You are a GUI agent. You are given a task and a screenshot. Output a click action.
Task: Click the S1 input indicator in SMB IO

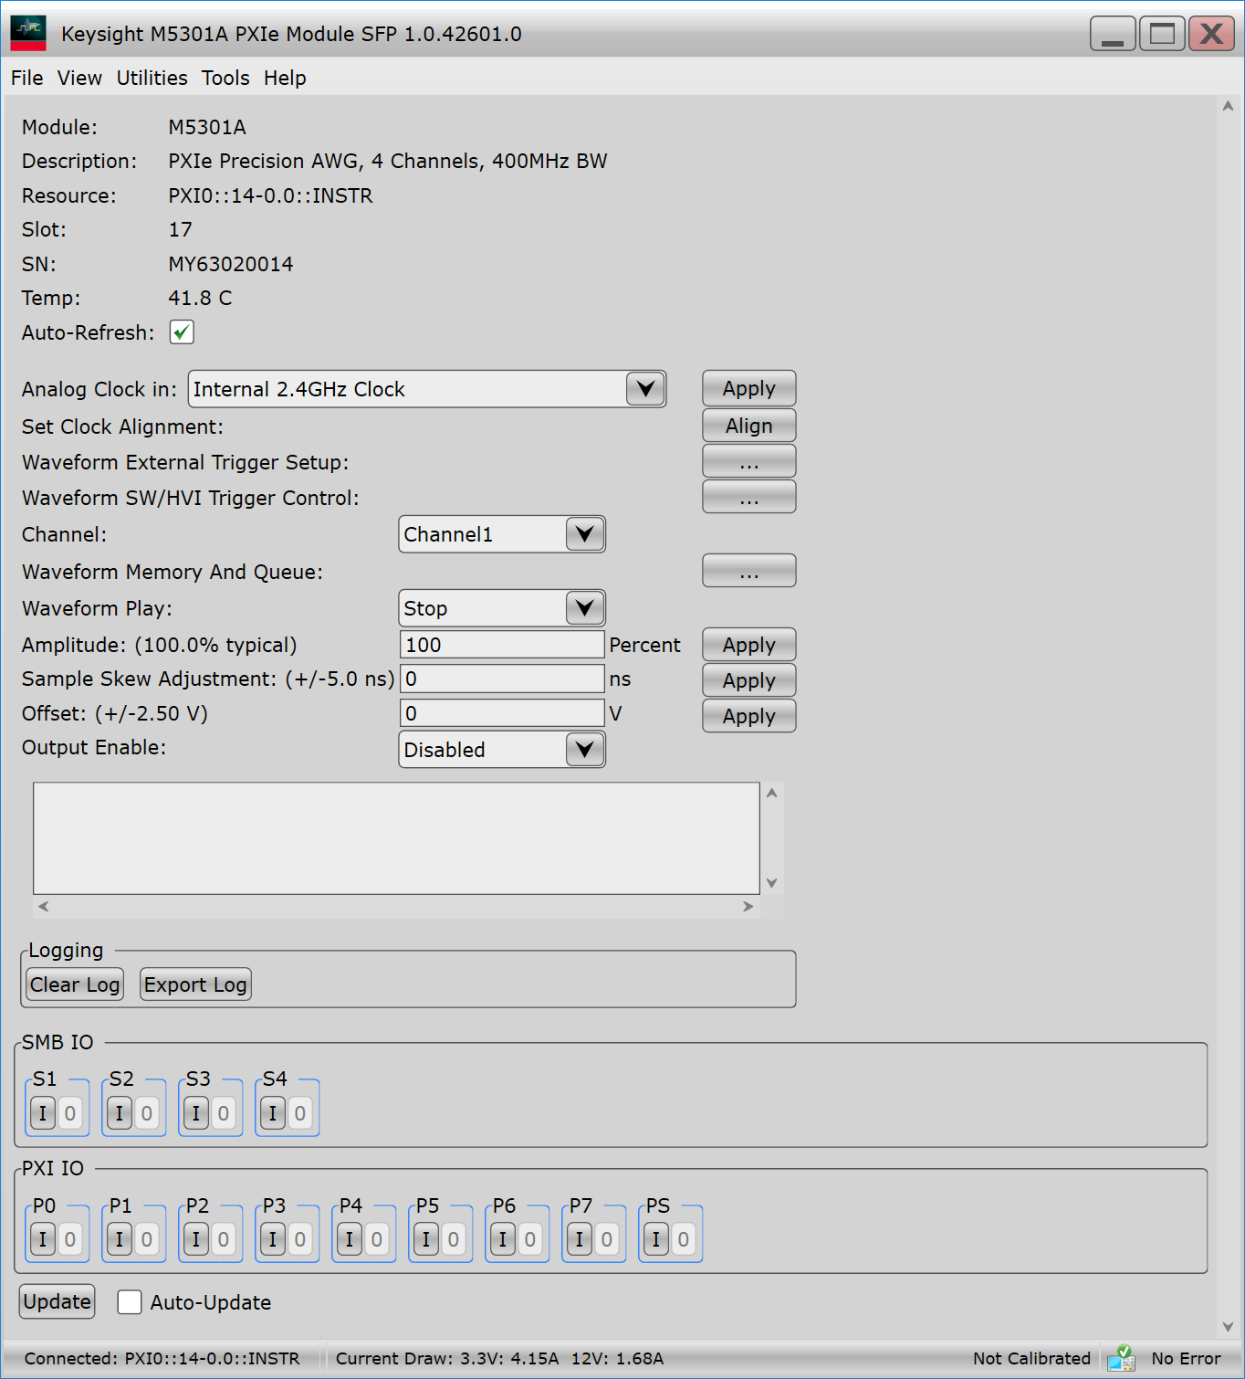pos(43,1113)
